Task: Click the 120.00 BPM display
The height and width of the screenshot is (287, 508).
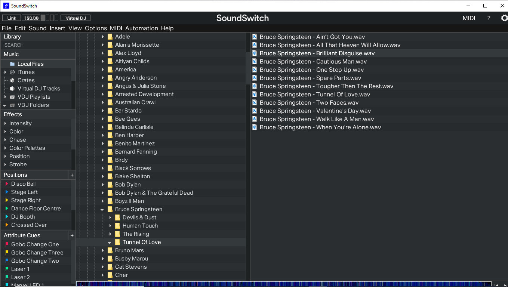Action: [x=31, y=18]
